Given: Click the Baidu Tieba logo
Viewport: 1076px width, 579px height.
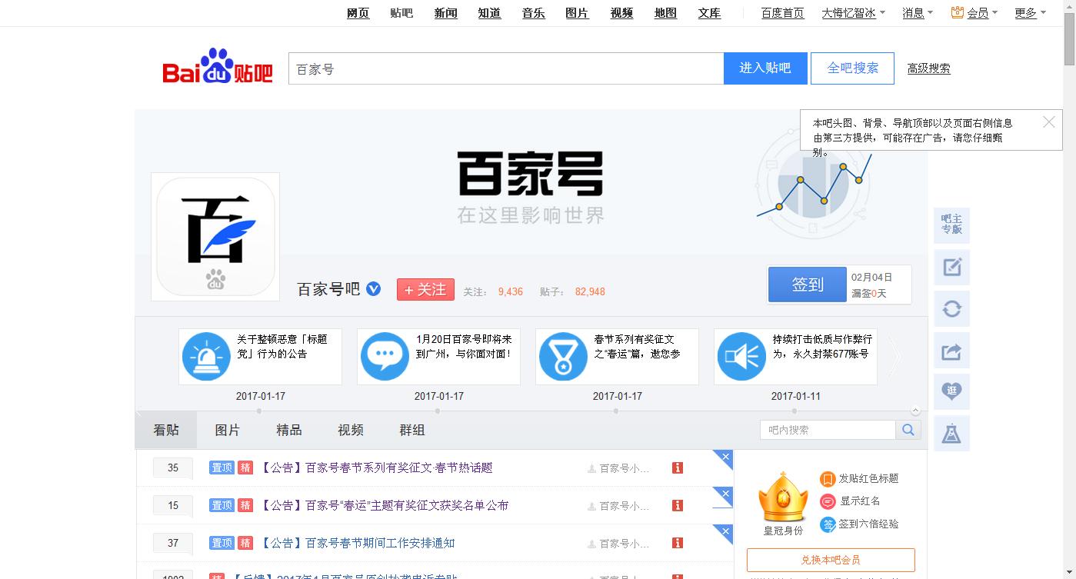Looking at the screenshot, I should click(x=218, y=67).
